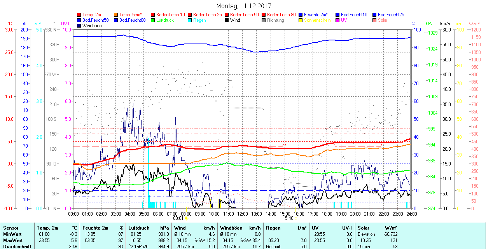
Task: Click the red Temp. 2m legend swatch
Action: 79,15
